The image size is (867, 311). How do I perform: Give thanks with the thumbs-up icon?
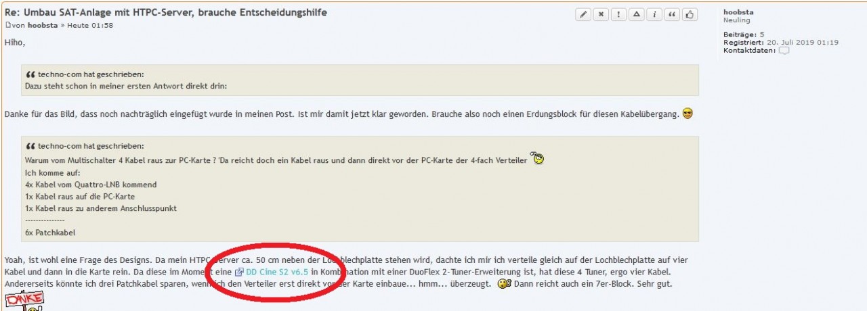(690, 15)
